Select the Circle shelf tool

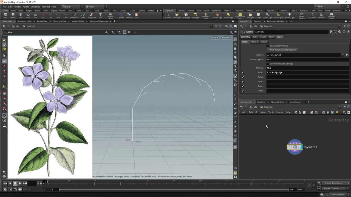pos(58,16)
